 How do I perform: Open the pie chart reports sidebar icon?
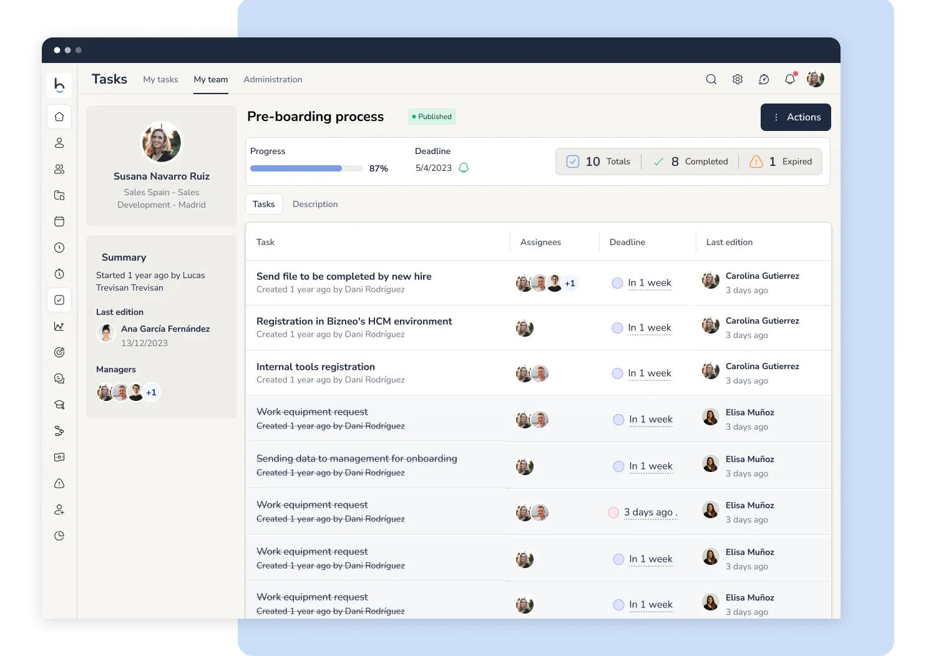[59, 536]
